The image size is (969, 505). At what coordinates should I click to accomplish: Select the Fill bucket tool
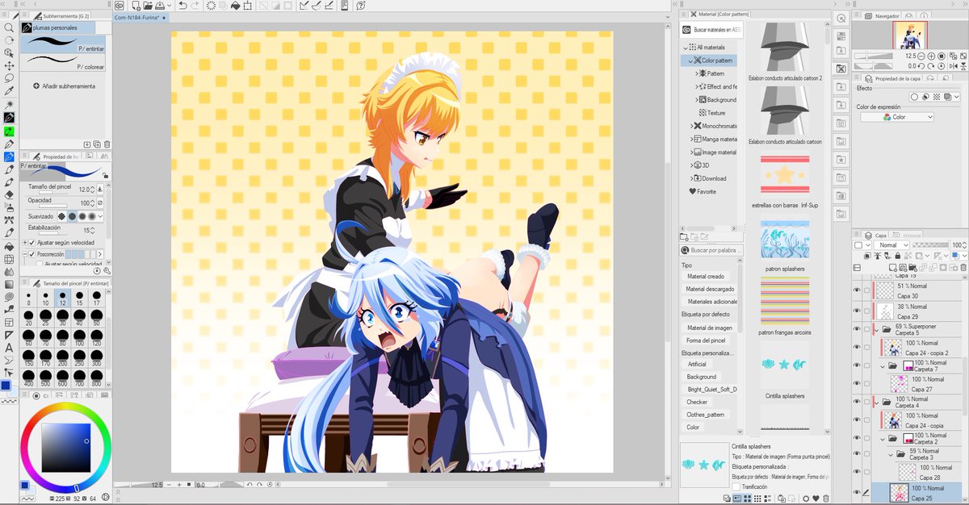(10, 247)
